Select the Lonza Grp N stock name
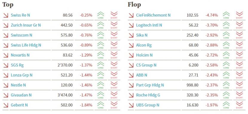 click(22, 75)
